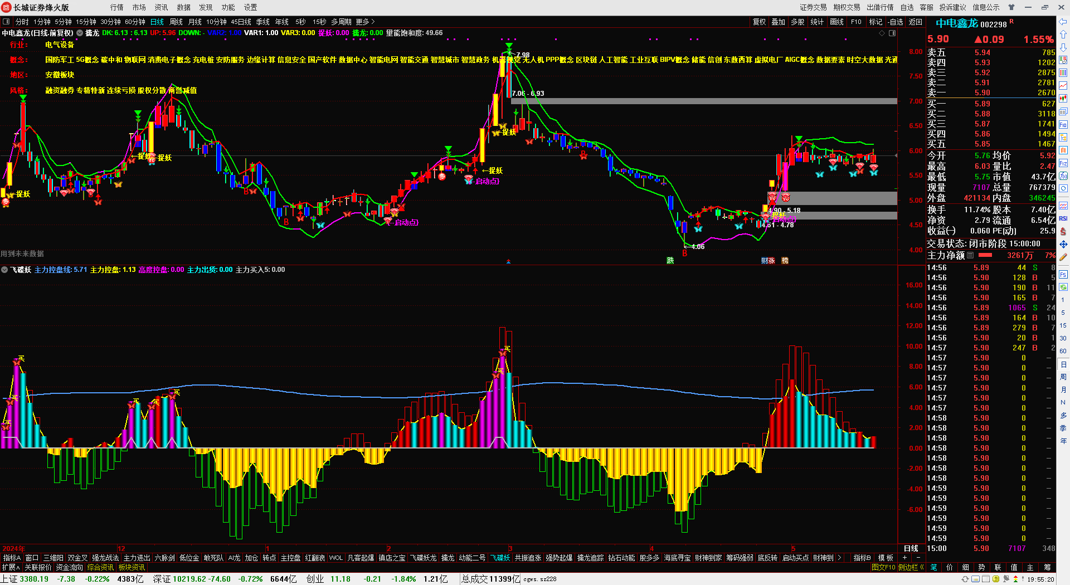Expand the 扩展 panel button
Image resolution: width=1070 pixels, height=585 pixels.
11,567
